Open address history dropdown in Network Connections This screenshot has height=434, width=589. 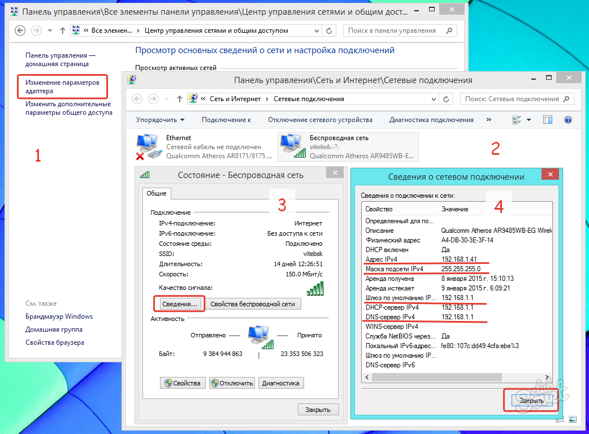point(434,99)
